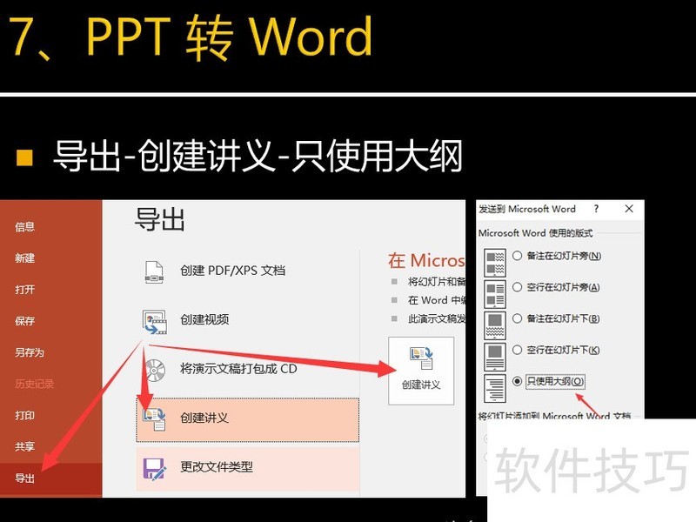Click the help question mark in dialog

click(x=596, y=209)
